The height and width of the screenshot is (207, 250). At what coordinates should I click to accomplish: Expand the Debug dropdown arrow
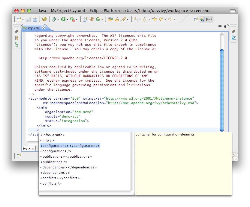click(58, 20)
